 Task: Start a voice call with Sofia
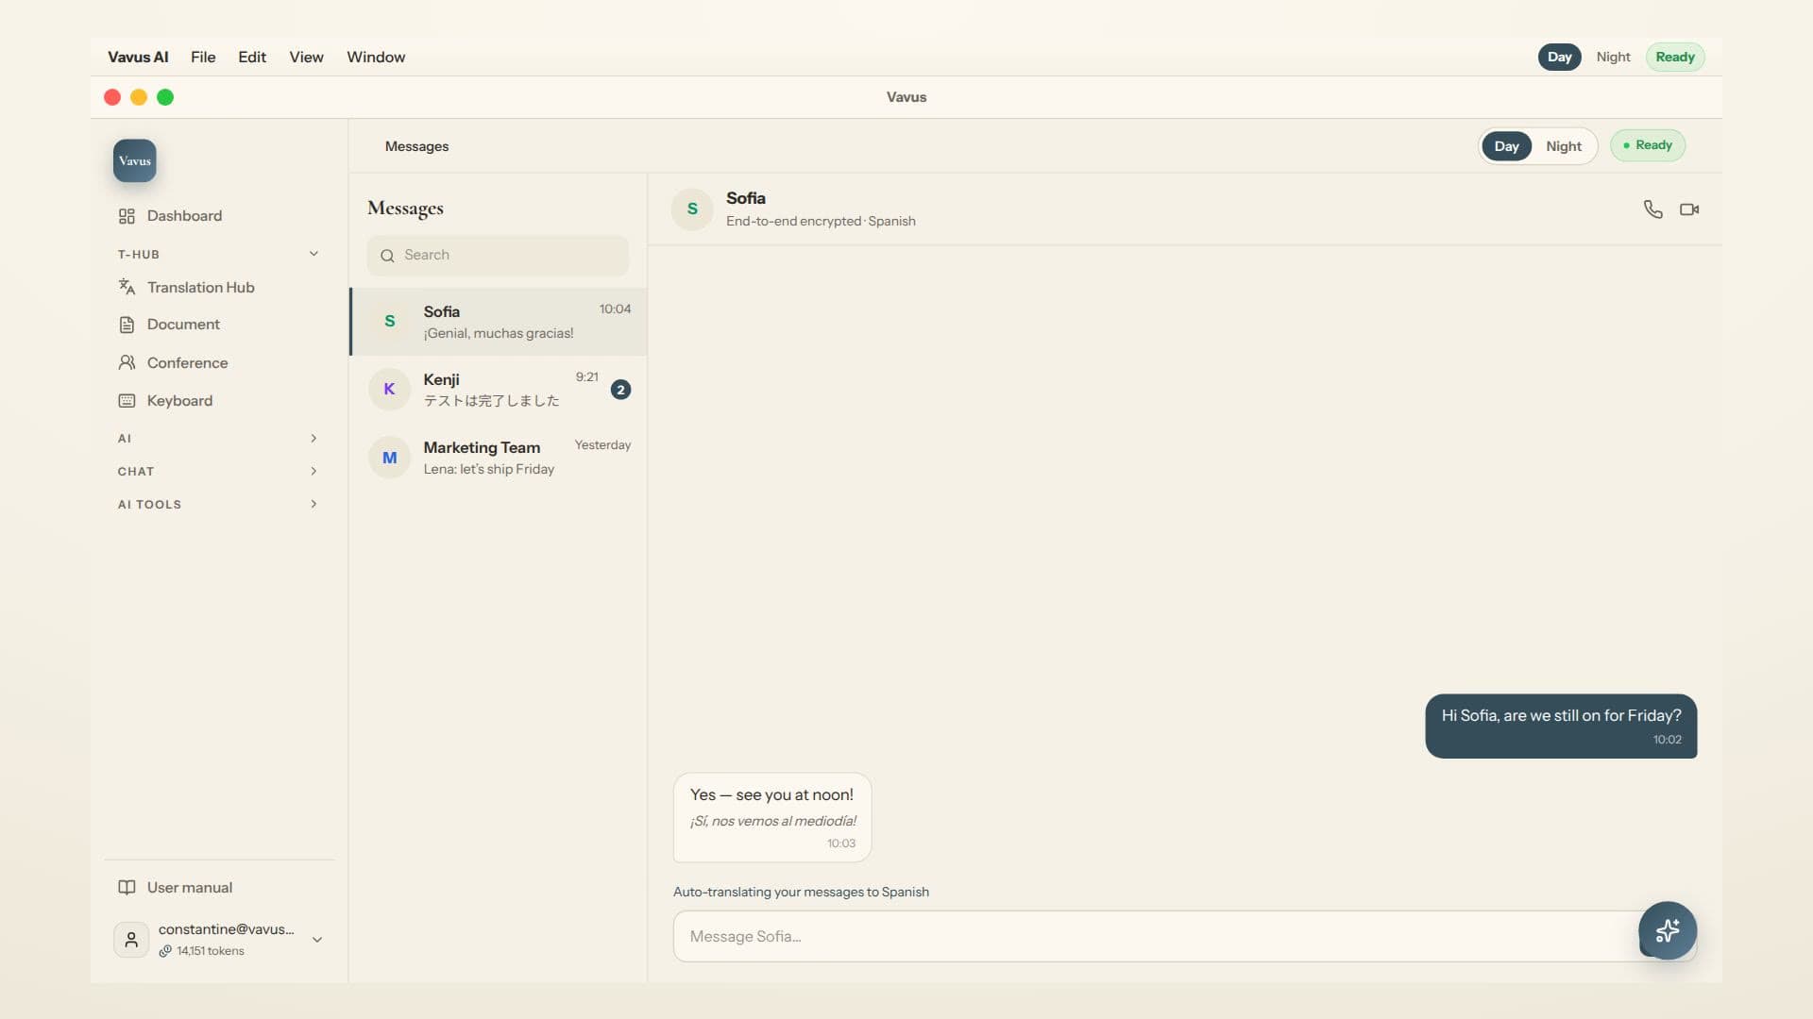click(x=1652, y=209)
